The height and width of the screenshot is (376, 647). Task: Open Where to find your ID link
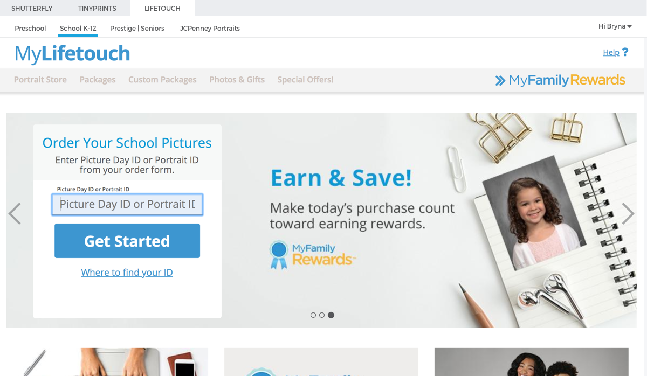click(127, 273)
